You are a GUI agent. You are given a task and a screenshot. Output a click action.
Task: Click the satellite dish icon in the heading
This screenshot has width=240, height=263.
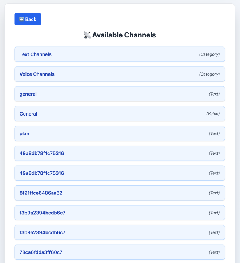87,35
